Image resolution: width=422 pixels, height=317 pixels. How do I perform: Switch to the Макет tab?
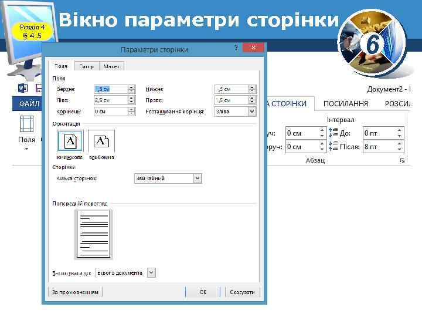pyautogui.click(x=111, y=66)
